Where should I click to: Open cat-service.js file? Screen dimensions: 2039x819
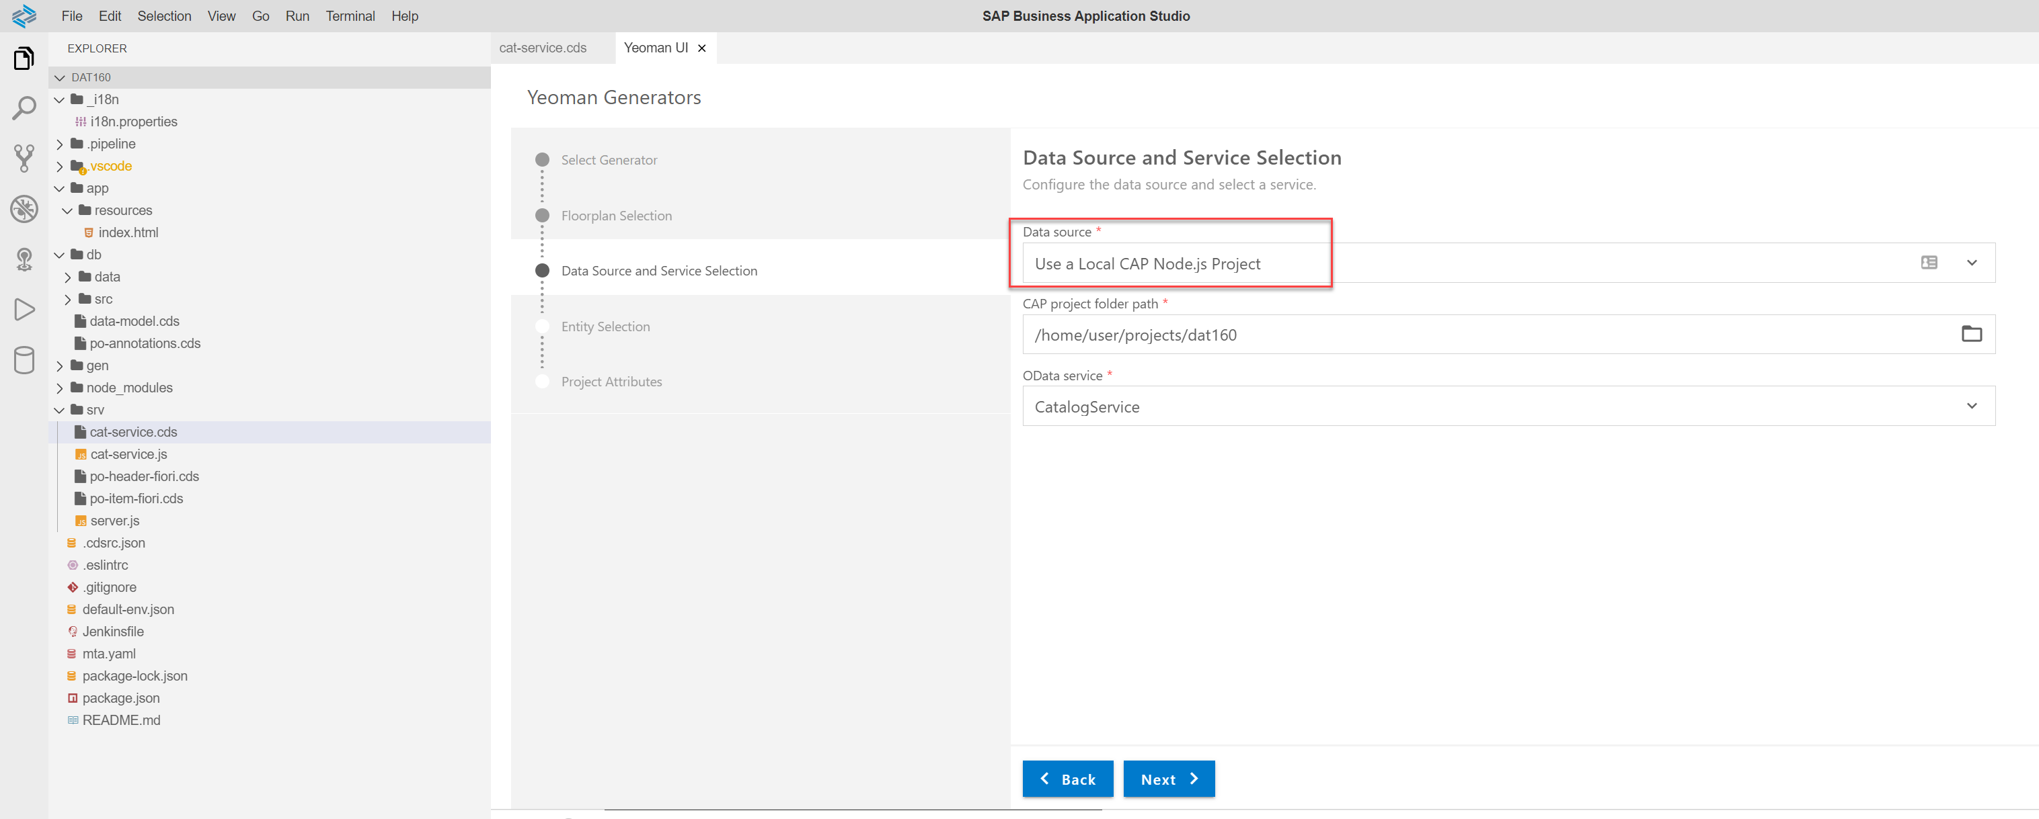129,454
